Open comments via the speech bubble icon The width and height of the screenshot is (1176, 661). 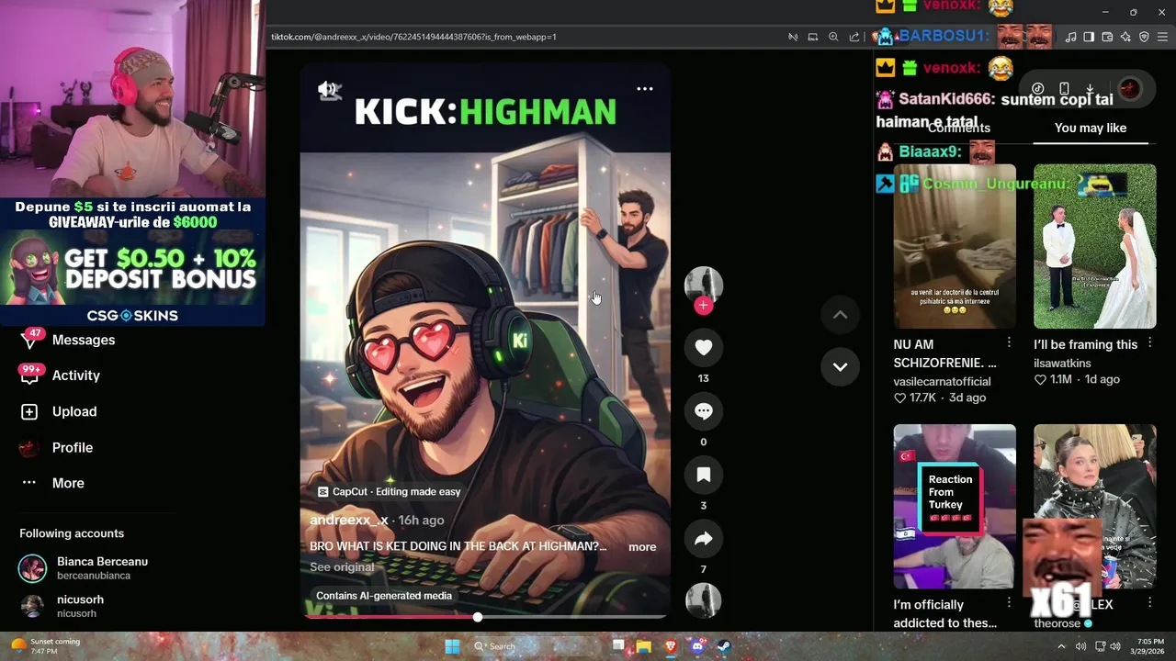point(704,411)
